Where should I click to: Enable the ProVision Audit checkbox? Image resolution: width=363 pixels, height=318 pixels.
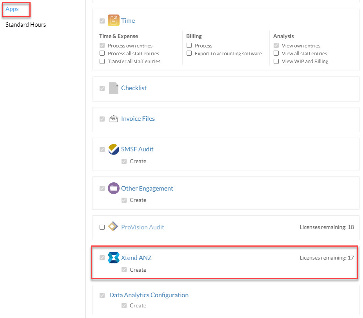(102, 227)
